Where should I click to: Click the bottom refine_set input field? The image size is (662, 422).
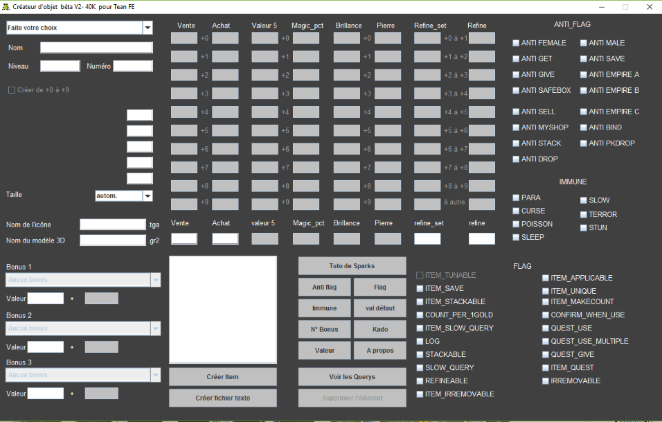427,238
